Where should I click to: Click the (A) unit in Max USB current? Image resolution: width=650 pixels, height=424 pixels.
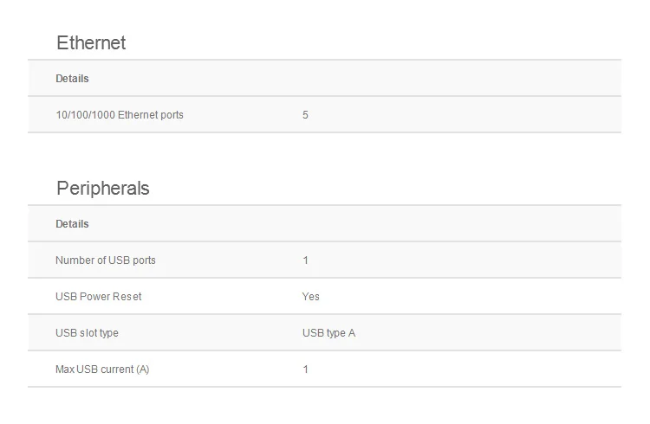(142, 369)
